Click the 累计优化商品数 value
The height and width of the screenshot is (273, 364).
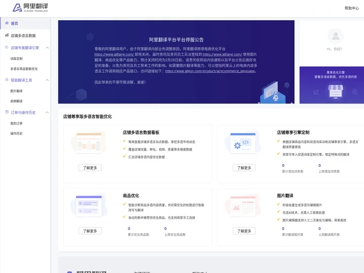coord(129,229)
